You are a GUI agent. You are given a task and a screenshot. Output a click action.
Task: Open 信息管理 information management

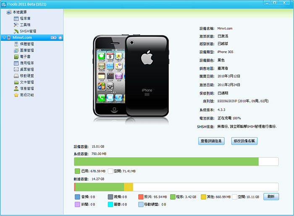(27, 88)
